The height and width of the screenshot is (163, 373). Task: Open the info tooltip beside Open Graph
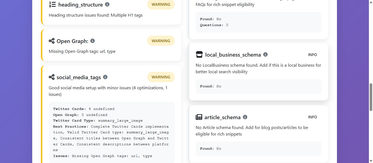point(92,41)
